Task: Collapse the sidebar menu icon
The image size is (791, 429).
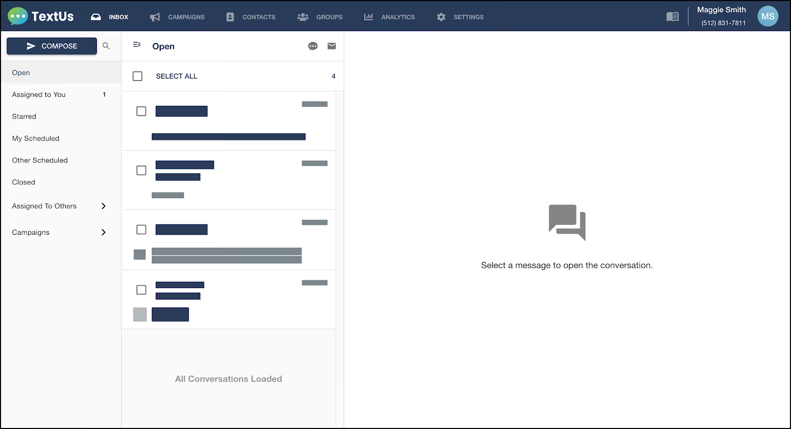Action: (137, 45)
